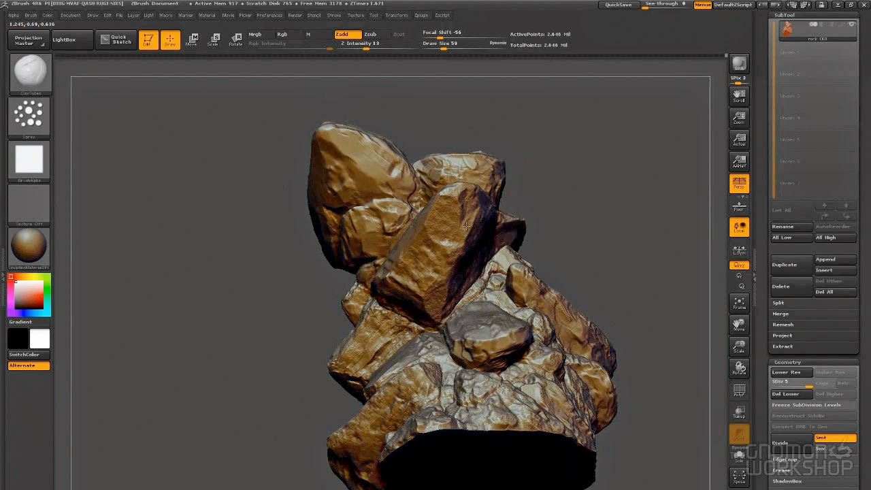Open the Spray stroke type picker
Viewport: 871px width, 490px height.
tap(29, 117)
